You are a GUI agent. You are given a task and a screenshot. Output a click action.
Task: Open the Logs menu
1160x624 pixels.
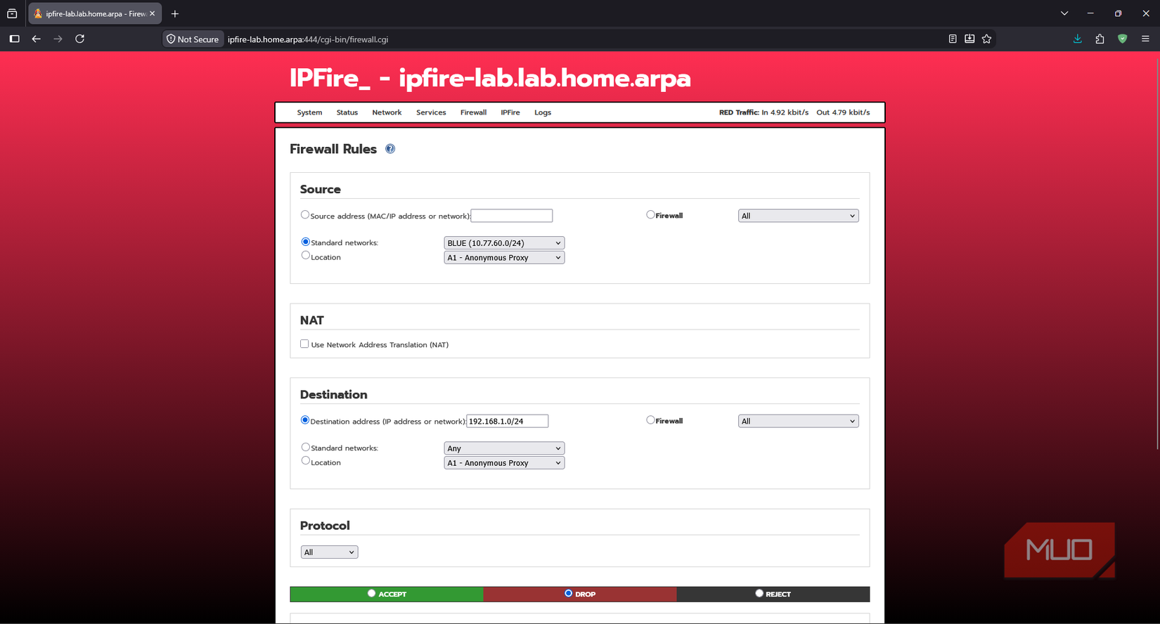coord(543,112)
